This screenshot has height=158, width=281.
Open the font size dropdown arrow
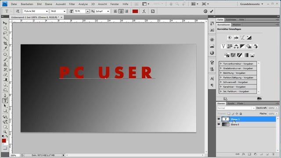click(87, 11)
